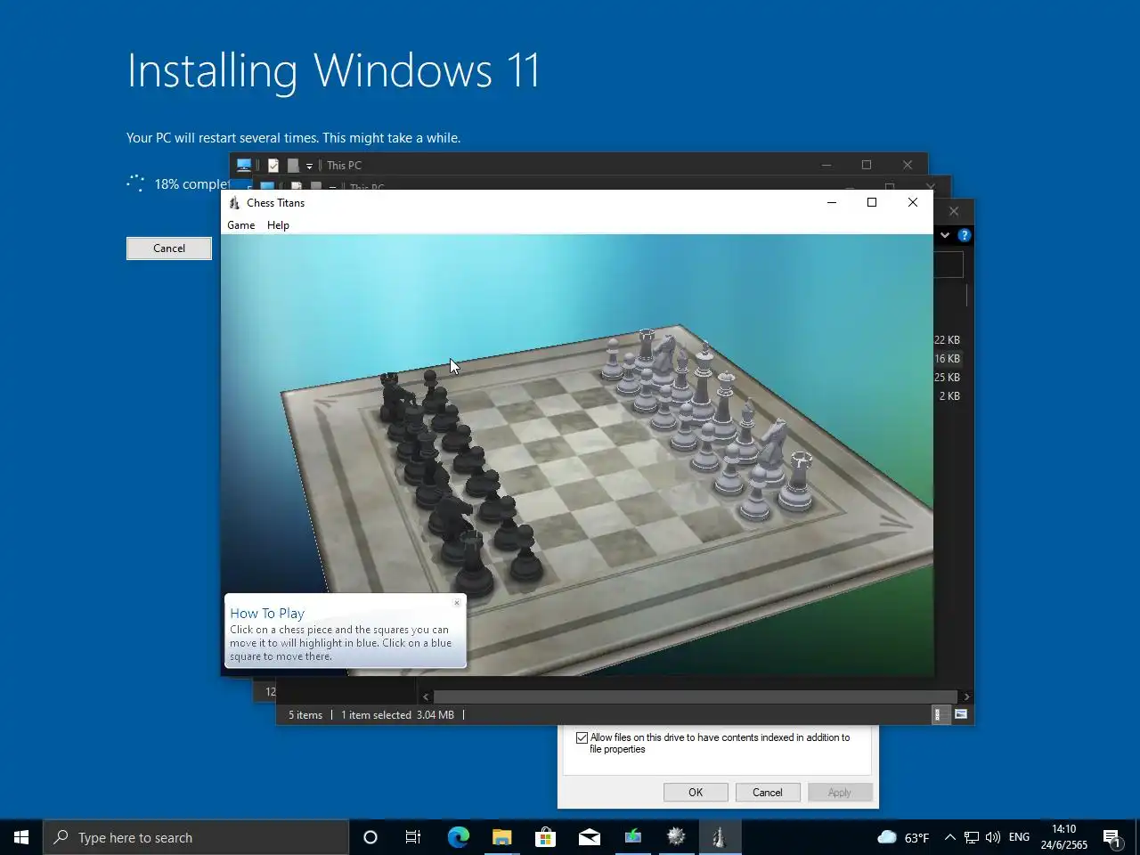Switch to the Windows 11 setup taskbar app
Screen dimensions: 1140x855
click(x=632, y=837)
